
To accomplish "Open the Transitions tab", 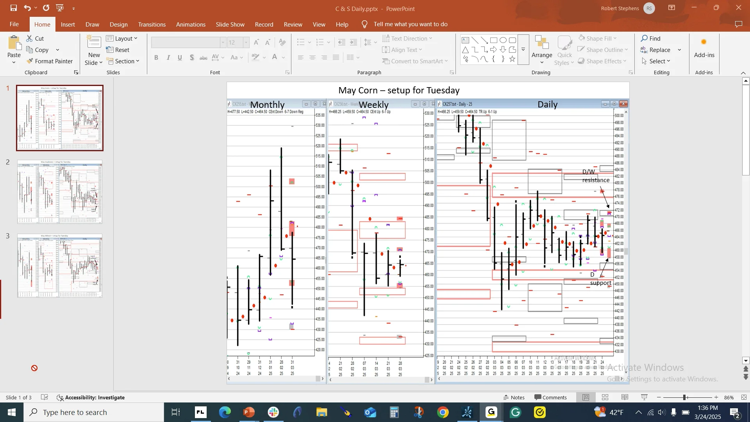I will coord(152,24).
